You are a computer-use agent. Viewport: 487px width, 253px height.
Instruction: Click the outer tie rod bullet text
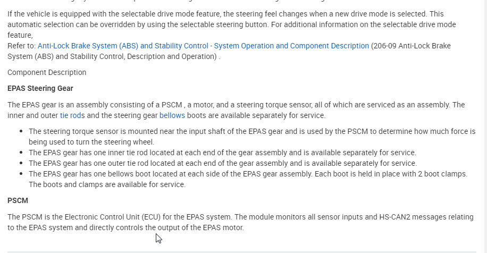[x=222, y=163]
